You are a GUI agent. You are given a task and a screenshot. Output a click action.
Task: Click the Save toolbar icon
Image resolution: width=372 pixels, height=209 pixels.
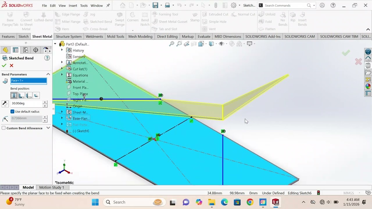pyautogui.click(x=155, y=5)
